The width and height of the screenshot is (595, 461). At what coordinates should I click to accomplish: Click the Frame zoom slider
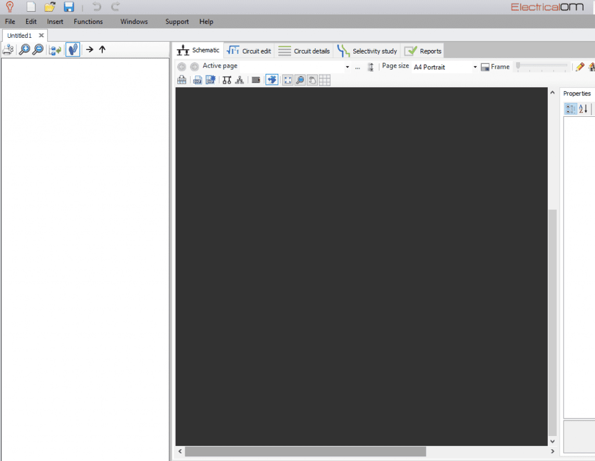point(542,66)
